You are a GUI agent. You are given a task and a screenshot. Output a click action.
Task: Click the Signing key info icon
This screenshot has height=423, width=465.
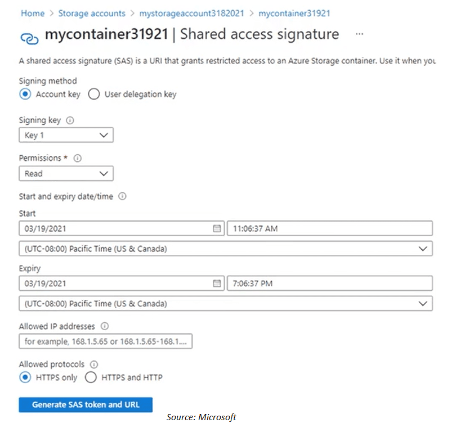pyautogui.click(x=70, y=120)
